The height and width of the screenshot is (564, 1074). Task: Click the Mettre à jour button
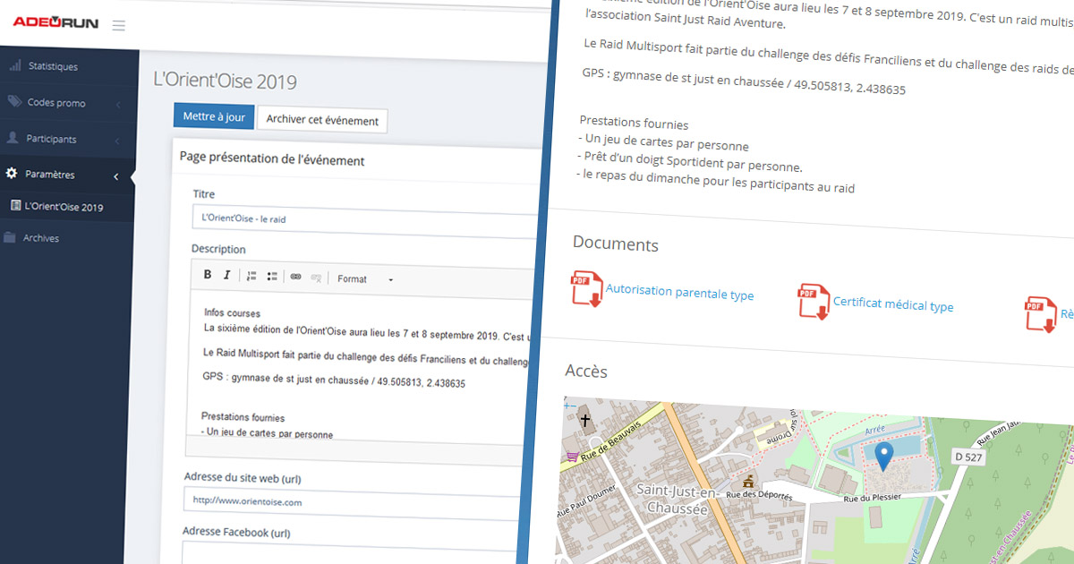(x=214, y=116)
